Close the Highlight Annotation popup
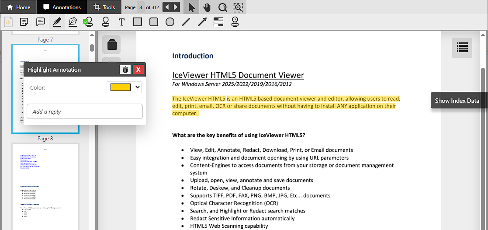The width and height of the screenshot is (488, 230). click(138, 70)
